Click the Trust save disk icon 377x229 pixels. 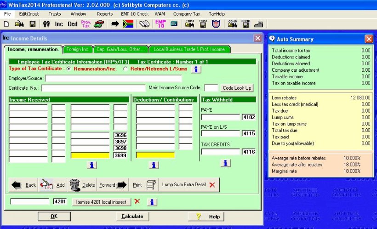(203, 24)
